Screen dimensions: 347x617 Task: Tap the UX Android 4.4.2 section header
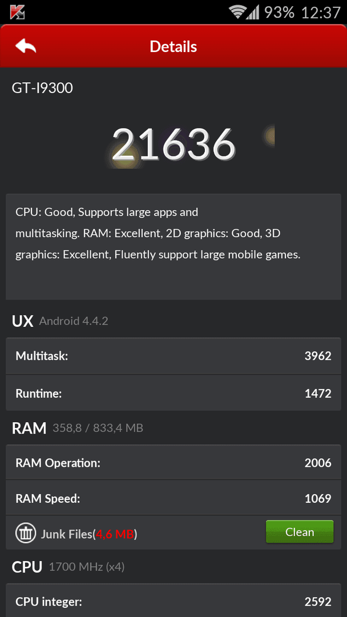pyautogui.click(x=60, y=321)
